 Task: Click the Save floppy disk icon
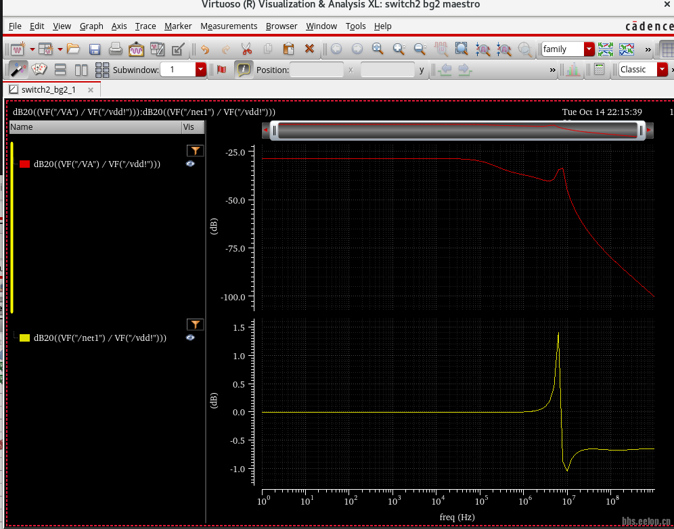[95, 49]
